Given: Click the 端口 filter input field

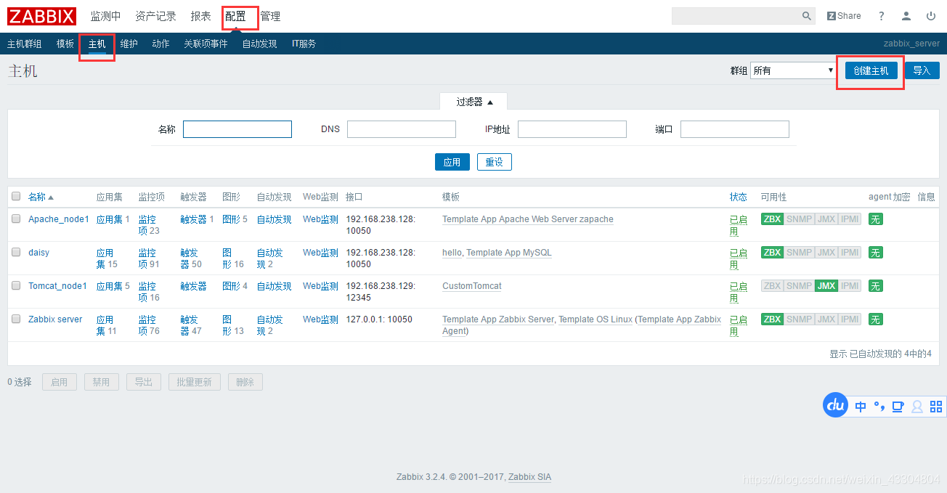Looking at the screenshot, I should point(735,129).
